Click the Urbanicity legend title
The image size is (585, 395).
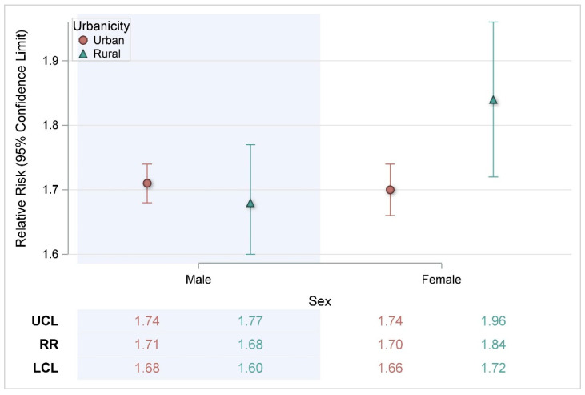coord(101,26)
